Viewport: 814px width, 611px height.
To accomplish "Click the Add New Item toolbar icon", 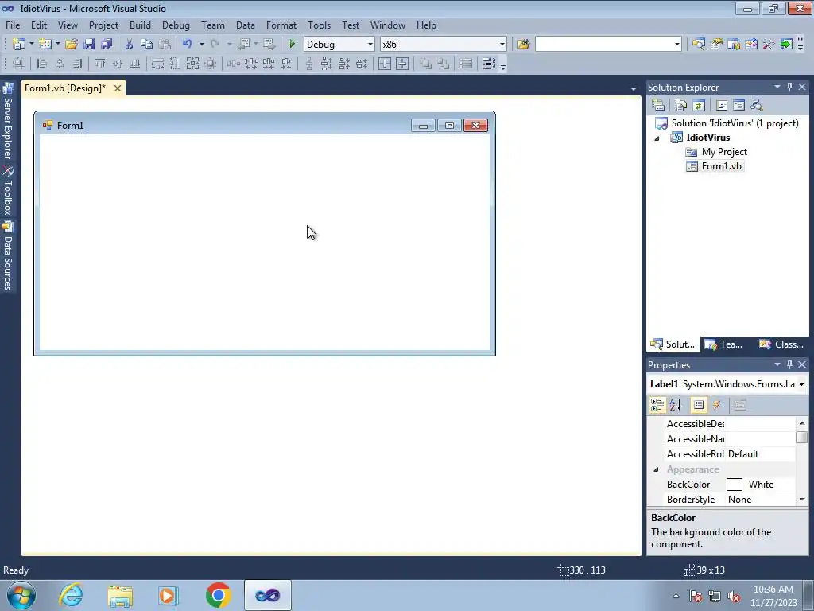I will pyautogui.click(x=45, y=45).
